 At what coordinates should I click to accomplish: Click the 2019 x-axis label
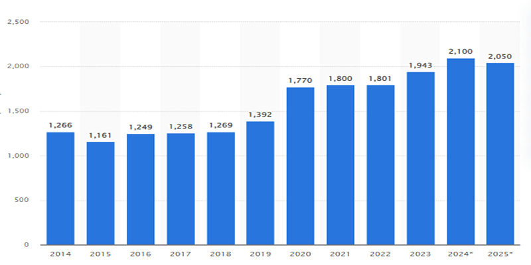click(260, 254)
